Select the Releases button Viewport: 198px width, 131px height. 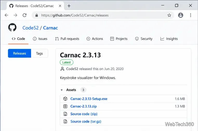tap(19, 53)
